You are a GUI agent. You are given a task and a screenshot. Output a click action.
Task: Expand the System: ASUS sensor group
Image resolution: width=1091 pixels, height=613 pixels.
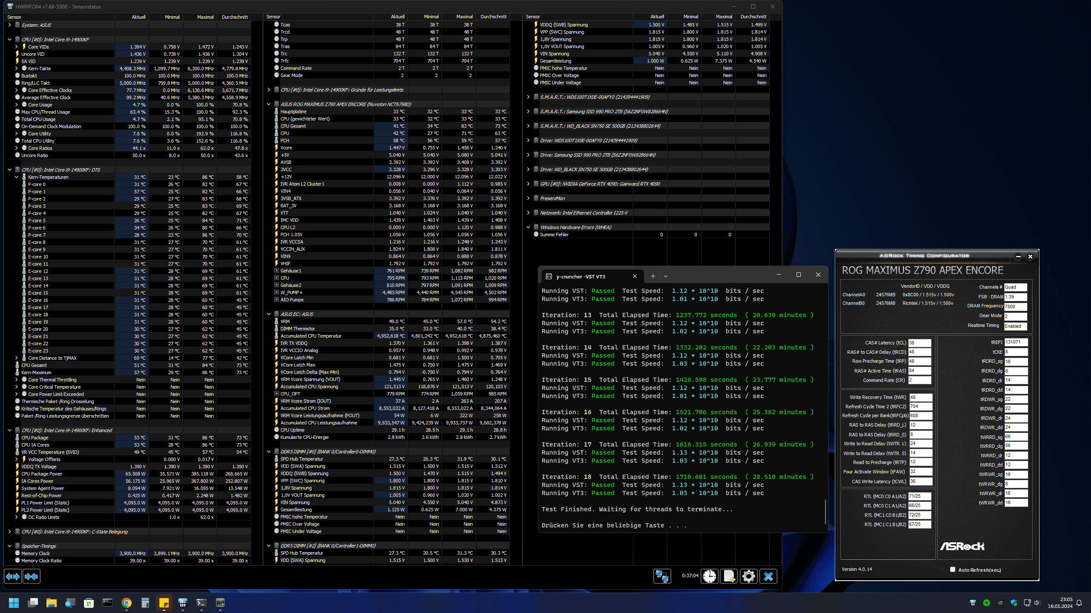coord(9,25)
